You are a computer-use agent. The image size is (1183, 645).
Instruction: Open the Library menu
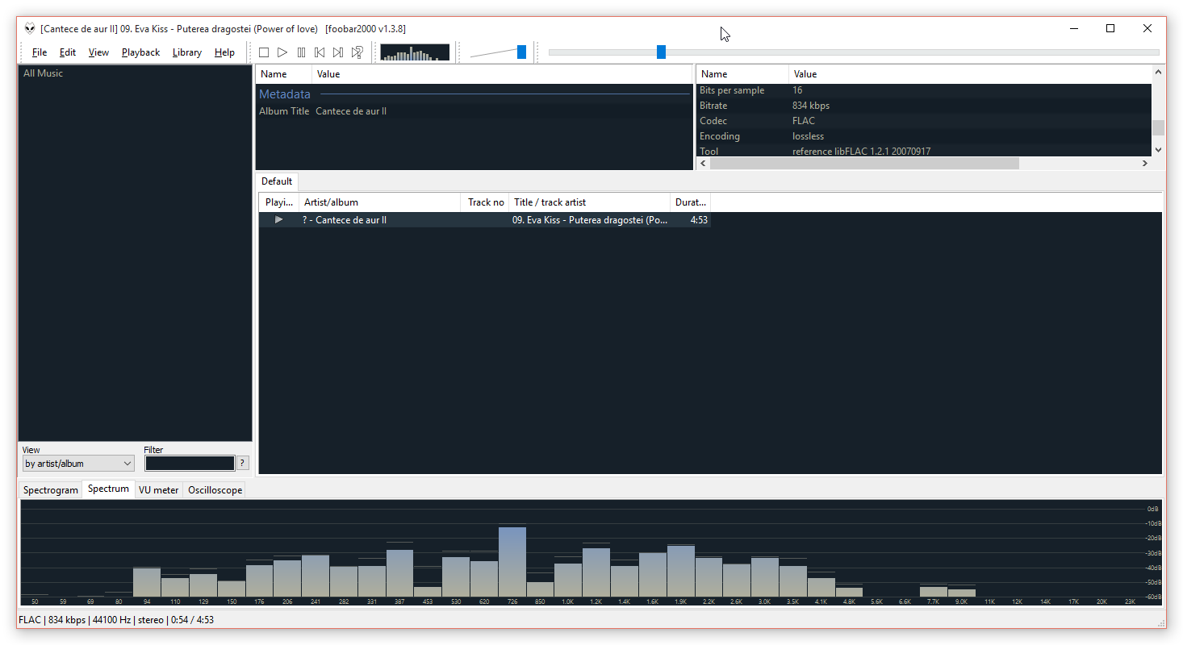[x=187, y=52]
